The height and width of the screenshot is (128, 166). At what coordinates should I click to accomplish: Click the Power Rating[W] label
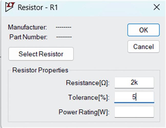coord(84,112)
